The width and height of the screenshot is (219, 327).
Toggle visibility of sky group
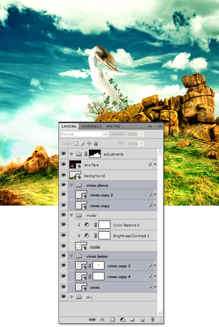click(x=64, y=297)
